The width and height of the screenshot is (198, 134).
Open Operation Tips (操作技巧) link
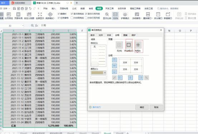(x=95, y=107)
